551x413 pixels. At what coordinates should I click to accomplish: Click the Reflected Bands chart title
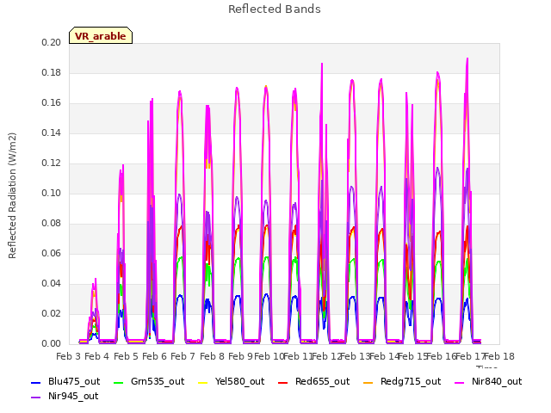(x=275, y=9)
